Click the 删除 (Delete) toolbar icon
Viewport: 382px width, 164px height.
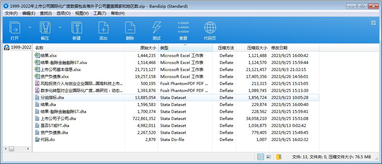click(x=130, y=28)
